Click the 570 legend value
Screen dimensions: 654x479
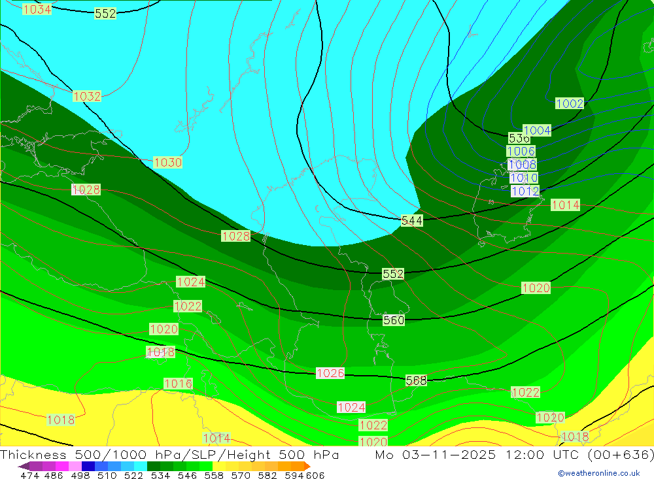[x=241, y=476]
